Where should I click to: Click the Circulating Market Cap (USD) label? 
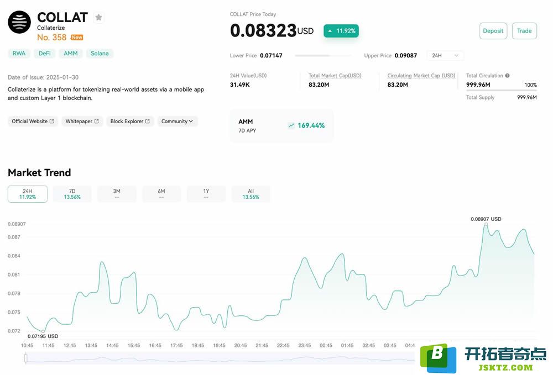tap(421, 76)
